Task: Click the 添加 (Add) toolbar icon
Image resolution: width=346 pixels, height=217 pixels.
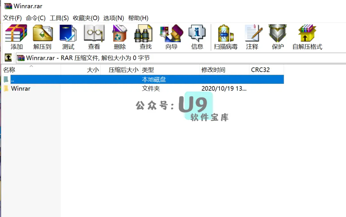Action: click(x=16, y=33)
